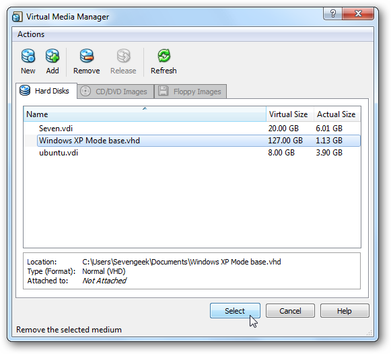Click the title bar question mark help button
Screen dimensions: 391x354
(333, 13)
